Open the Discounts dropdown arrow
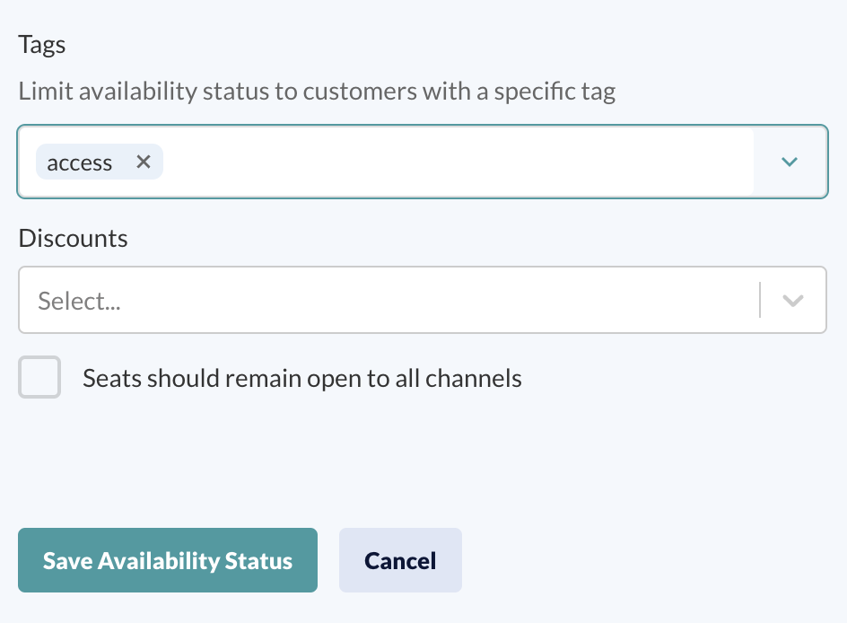 pos(792,300)
